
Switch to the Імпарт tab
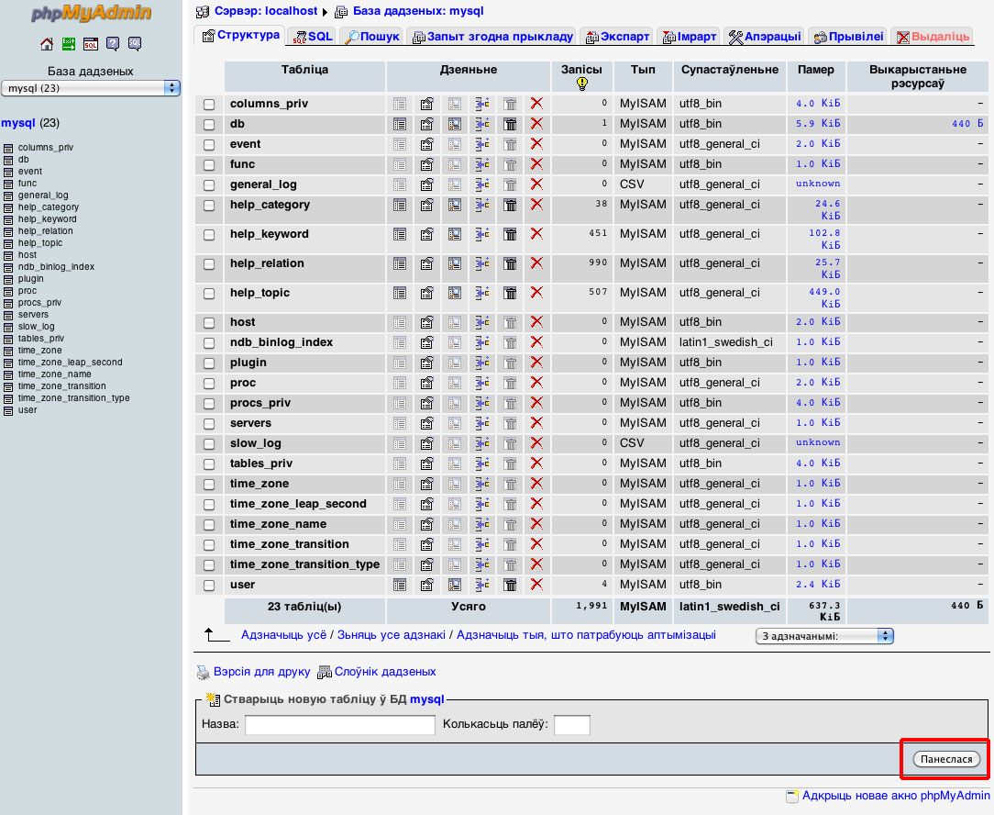coord(689,37)
